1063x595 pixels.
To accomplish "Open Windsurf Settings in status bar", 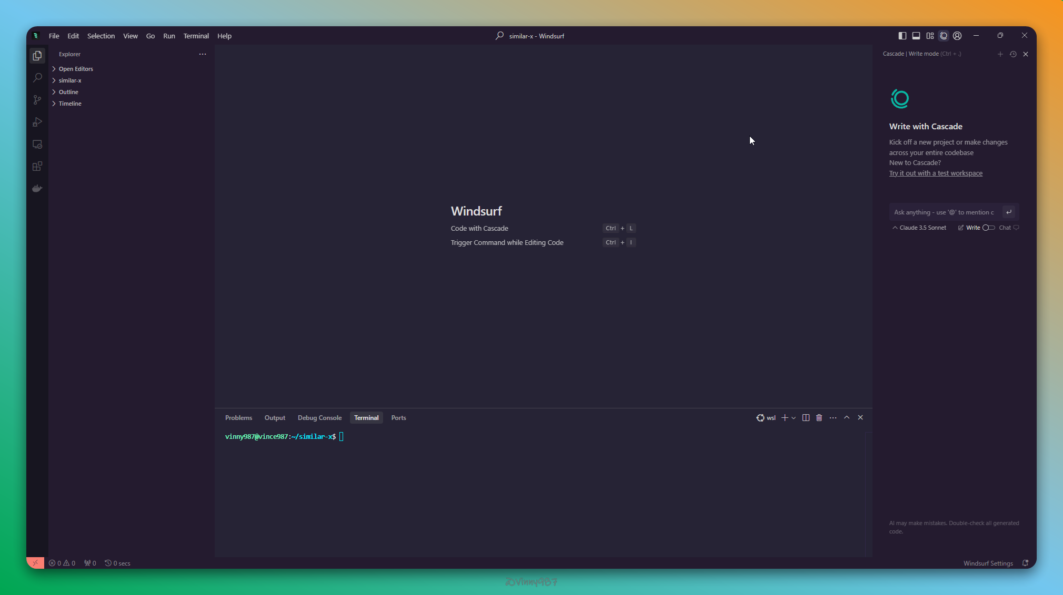I will [x=988, y=563].
